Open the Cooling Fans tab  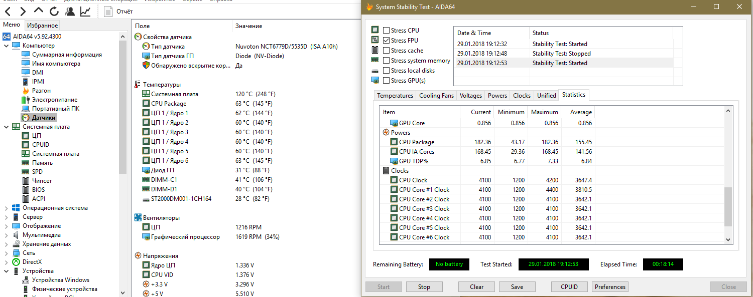[x=436, y=96]
